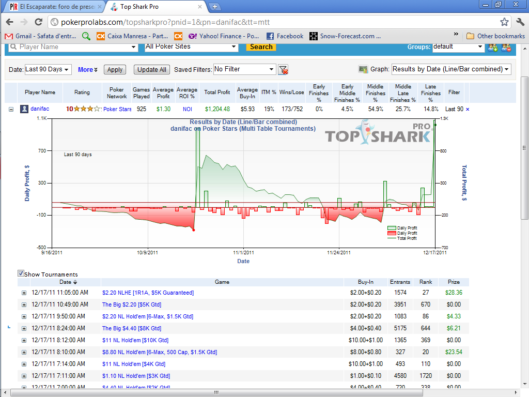
Task: Expand the 12/17/11 9:50:00 AM tournament row
Action: 24,317
